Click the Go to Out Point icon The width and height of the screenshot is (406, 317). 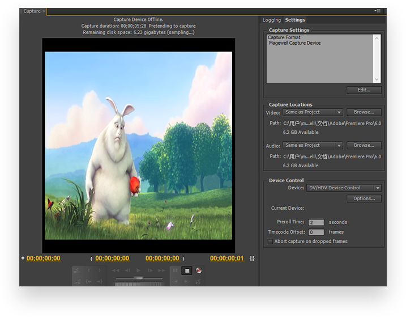click(x=100, y=281)
